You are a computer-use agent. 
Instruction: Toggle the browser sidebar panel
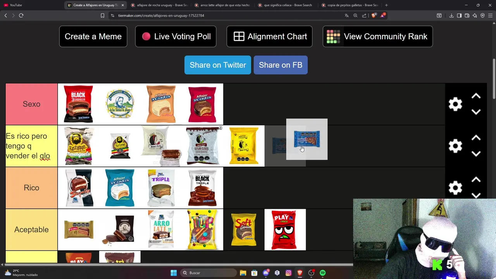click(x=459, y=15)
